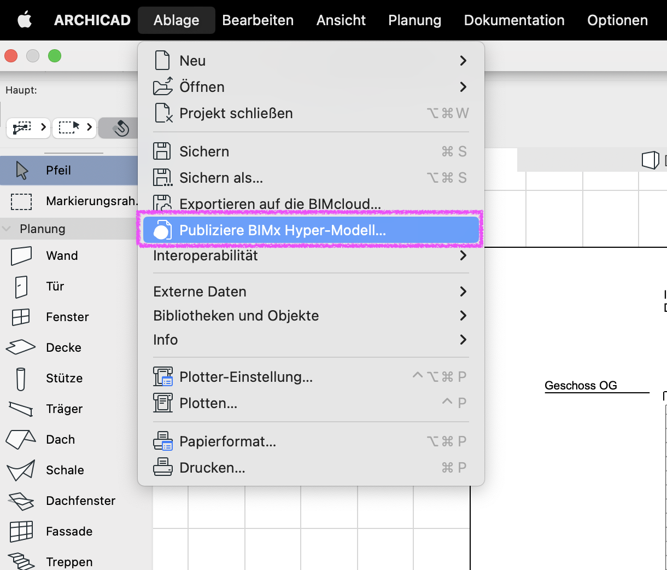Open the Ansicht menu
This screenshot has width=667, height=570.
click(x=341, y=20)
